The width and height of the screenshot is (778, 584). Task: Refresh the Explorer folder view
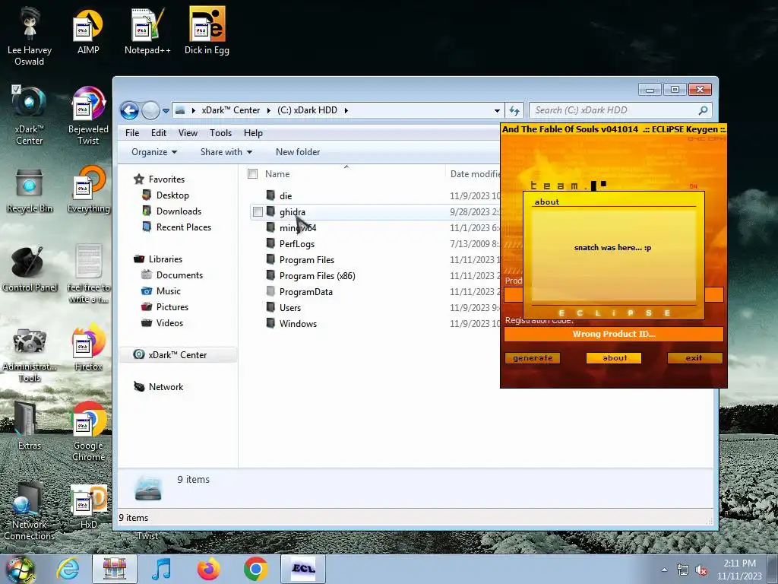pyautogui.click(x=514, y=110)
